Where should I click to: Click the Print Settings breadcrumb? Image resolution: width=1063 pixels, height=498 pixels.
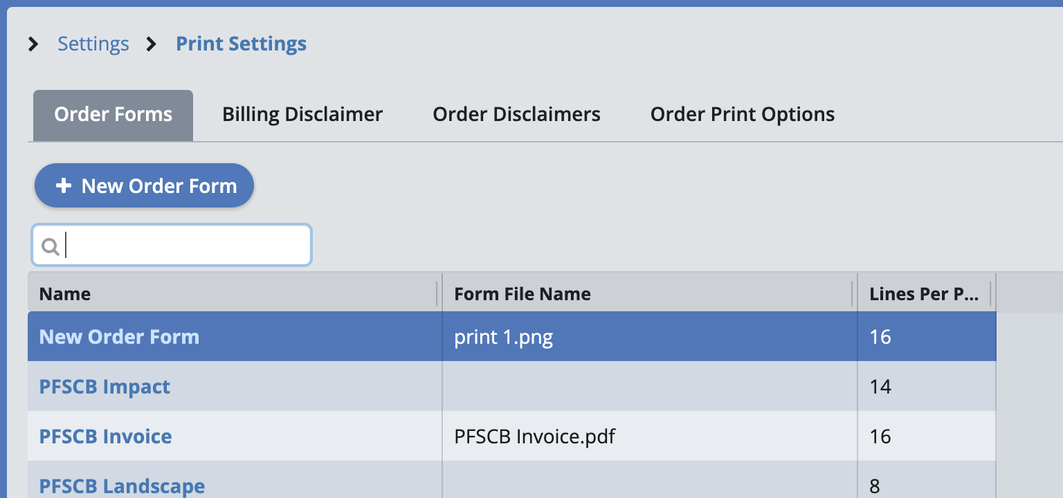[x=241, y=44]
